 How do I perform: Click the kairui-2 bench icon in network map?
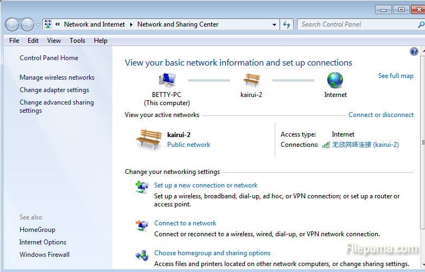coord(251,80)
